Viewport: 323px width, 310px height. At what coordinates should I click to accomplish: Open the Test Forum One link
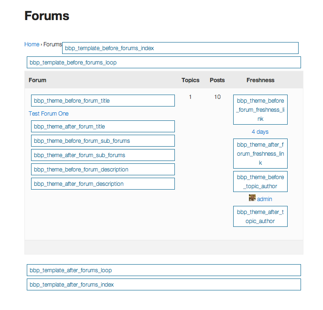tap(48, 114)
